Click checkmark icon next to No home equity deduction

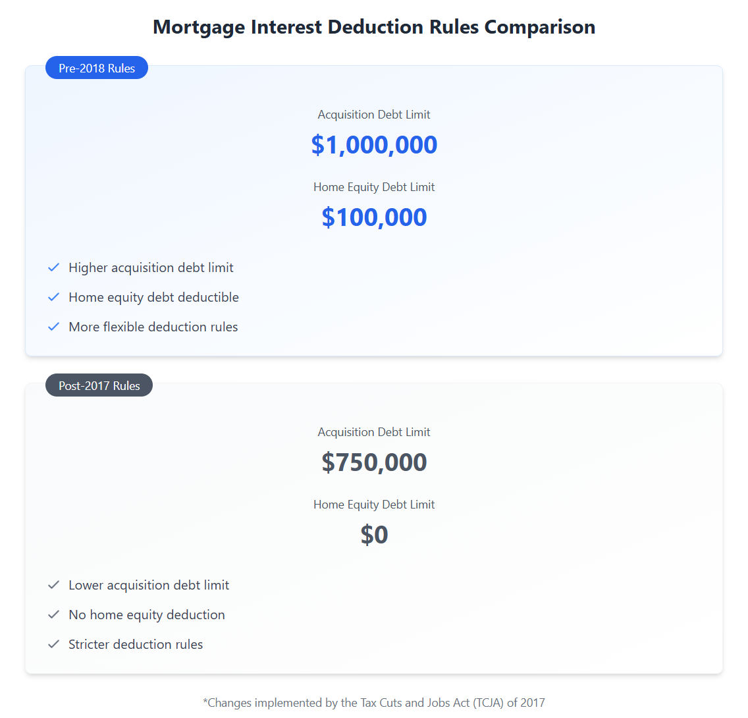(x=54, y=615)
